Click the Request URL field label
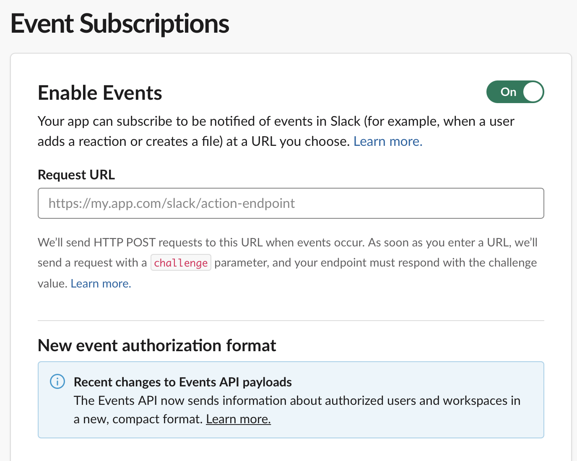The image size is (577, 461). (76, 175)
